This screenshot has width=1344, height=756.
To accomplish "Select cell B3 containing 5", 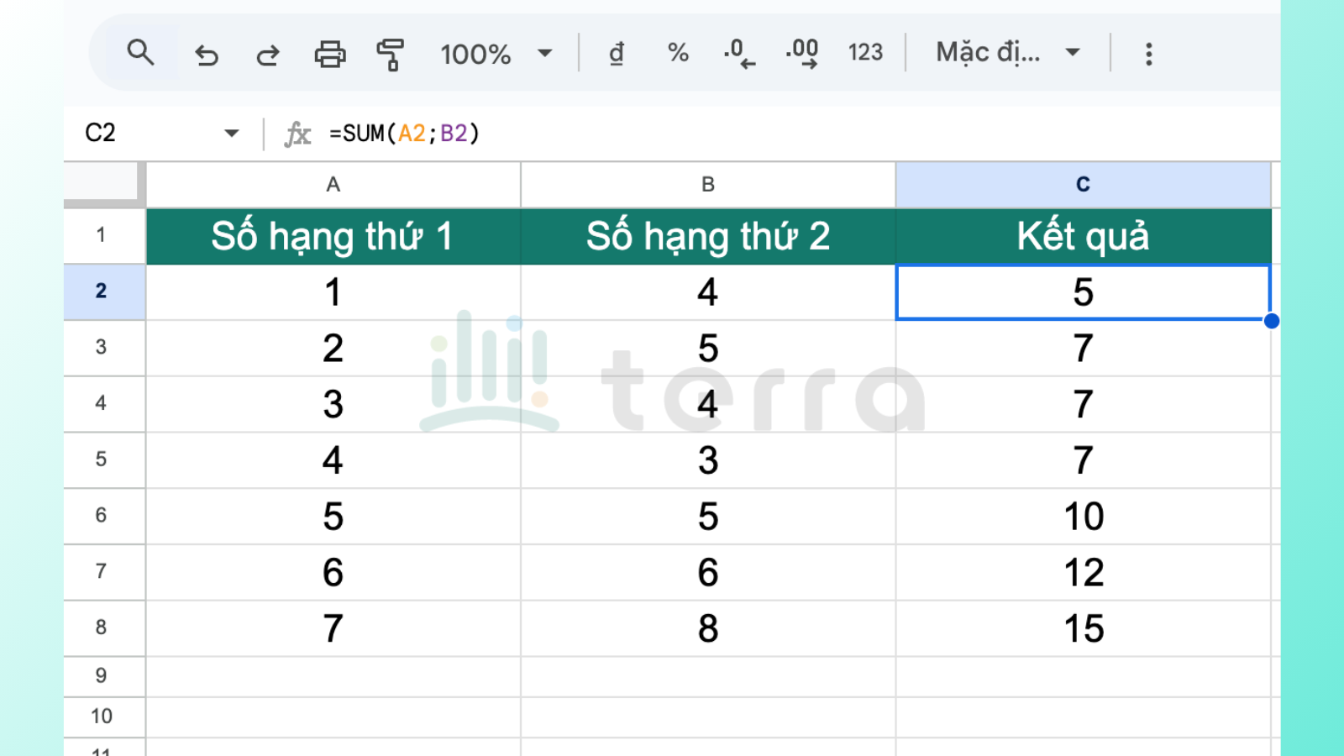I will click(708, 348).
